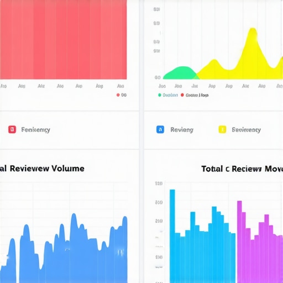This screenshot has width=283, height=283.
Task: Click the blue Reviang icon
Action: (x=160, y=129)
